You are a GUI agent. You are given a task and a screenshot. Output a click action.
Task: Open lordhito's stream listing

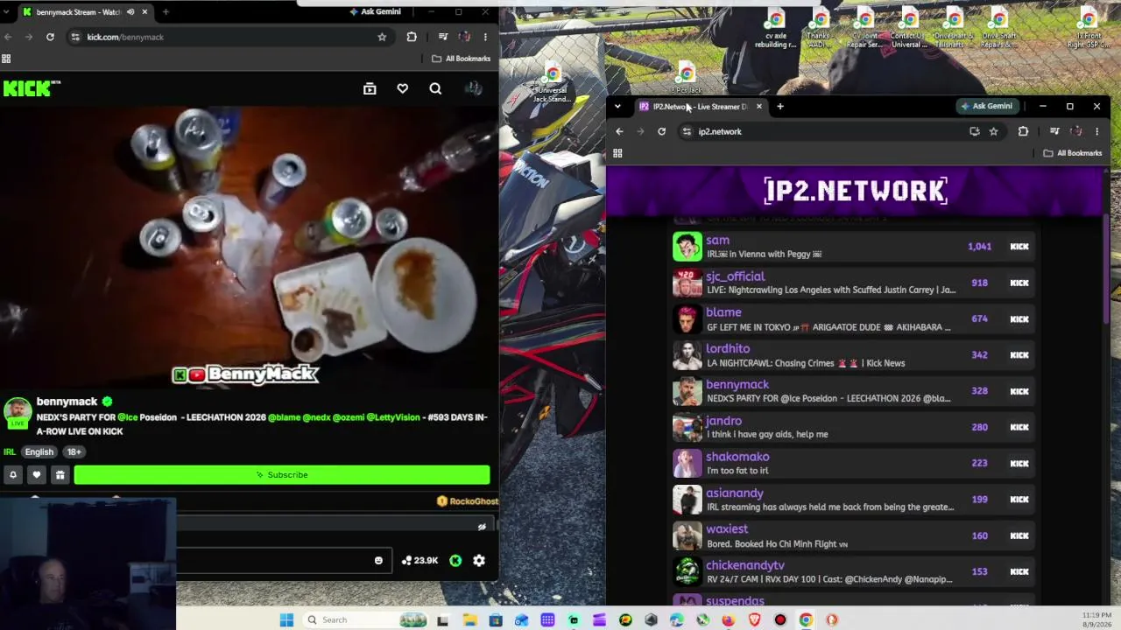pos(854,355)
